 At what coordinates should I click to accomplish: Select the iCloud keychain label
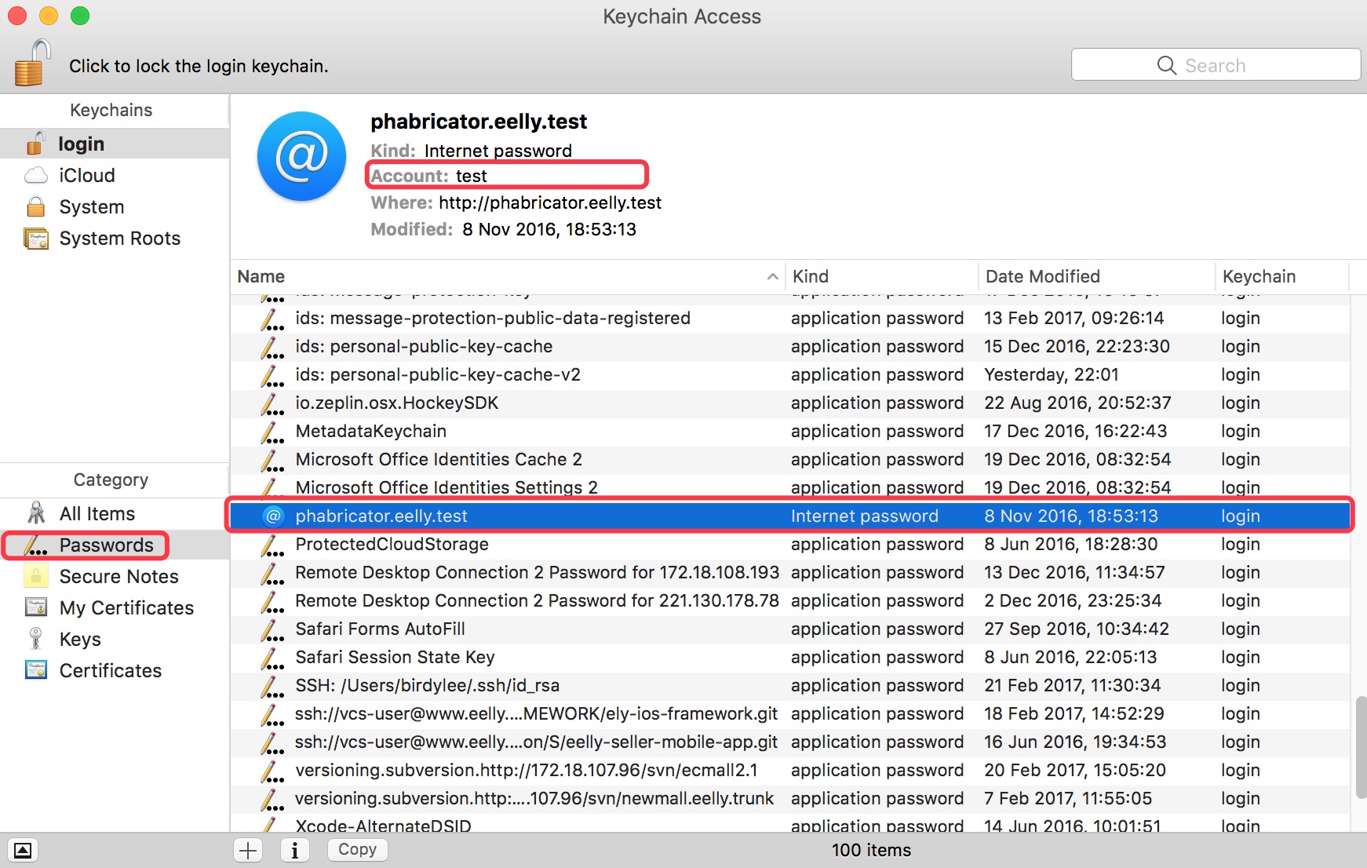click(x=87, y=175)
